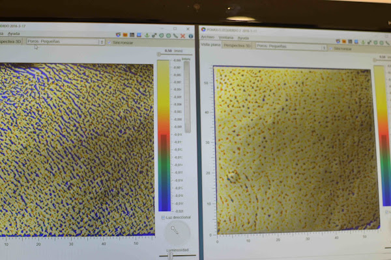This screenshot has height=260, width=391.
Task: Click the 0,50 mm scale slider in right window
Action: 381,60
